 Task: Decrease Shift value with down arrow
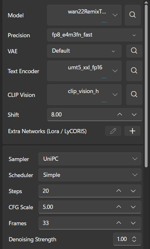134,115
